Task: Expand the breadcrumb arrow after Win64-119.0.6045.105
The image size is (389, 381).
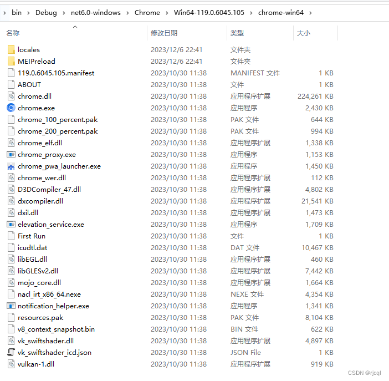Action: point(252,13)
